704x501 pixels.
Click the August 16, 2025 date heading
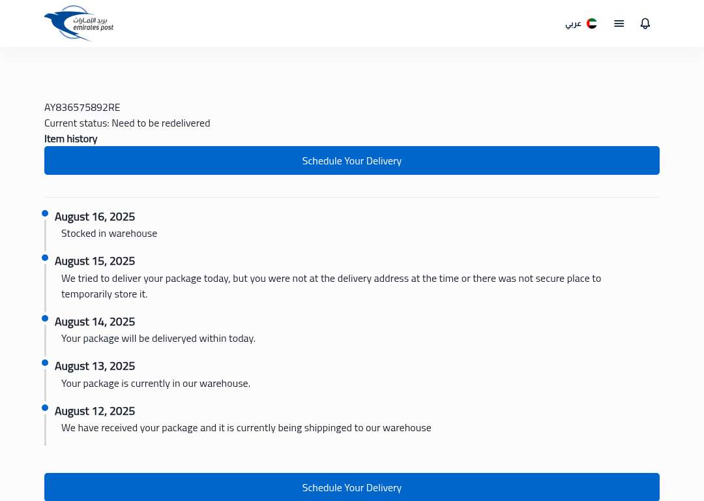coord(95,217)
